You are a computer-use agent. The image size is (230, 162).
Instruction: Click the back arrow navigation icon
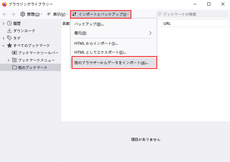pos(5,14)
